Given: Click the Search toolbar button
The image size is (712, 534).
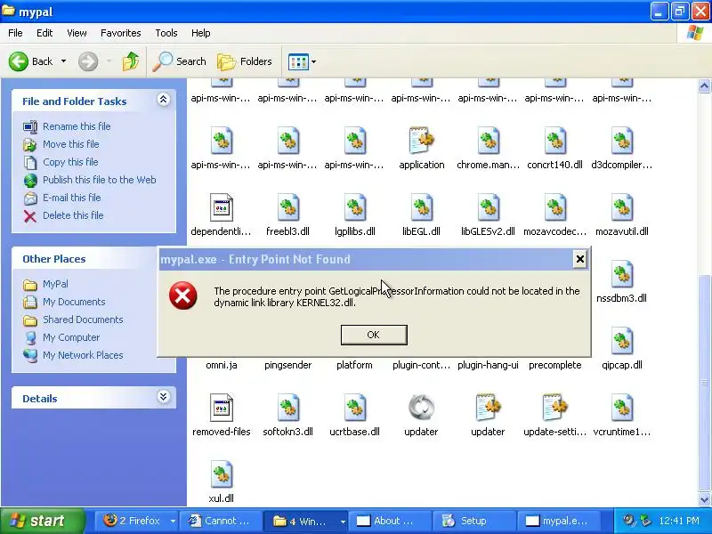Looking at the screenshot, I should pos(180,61).
